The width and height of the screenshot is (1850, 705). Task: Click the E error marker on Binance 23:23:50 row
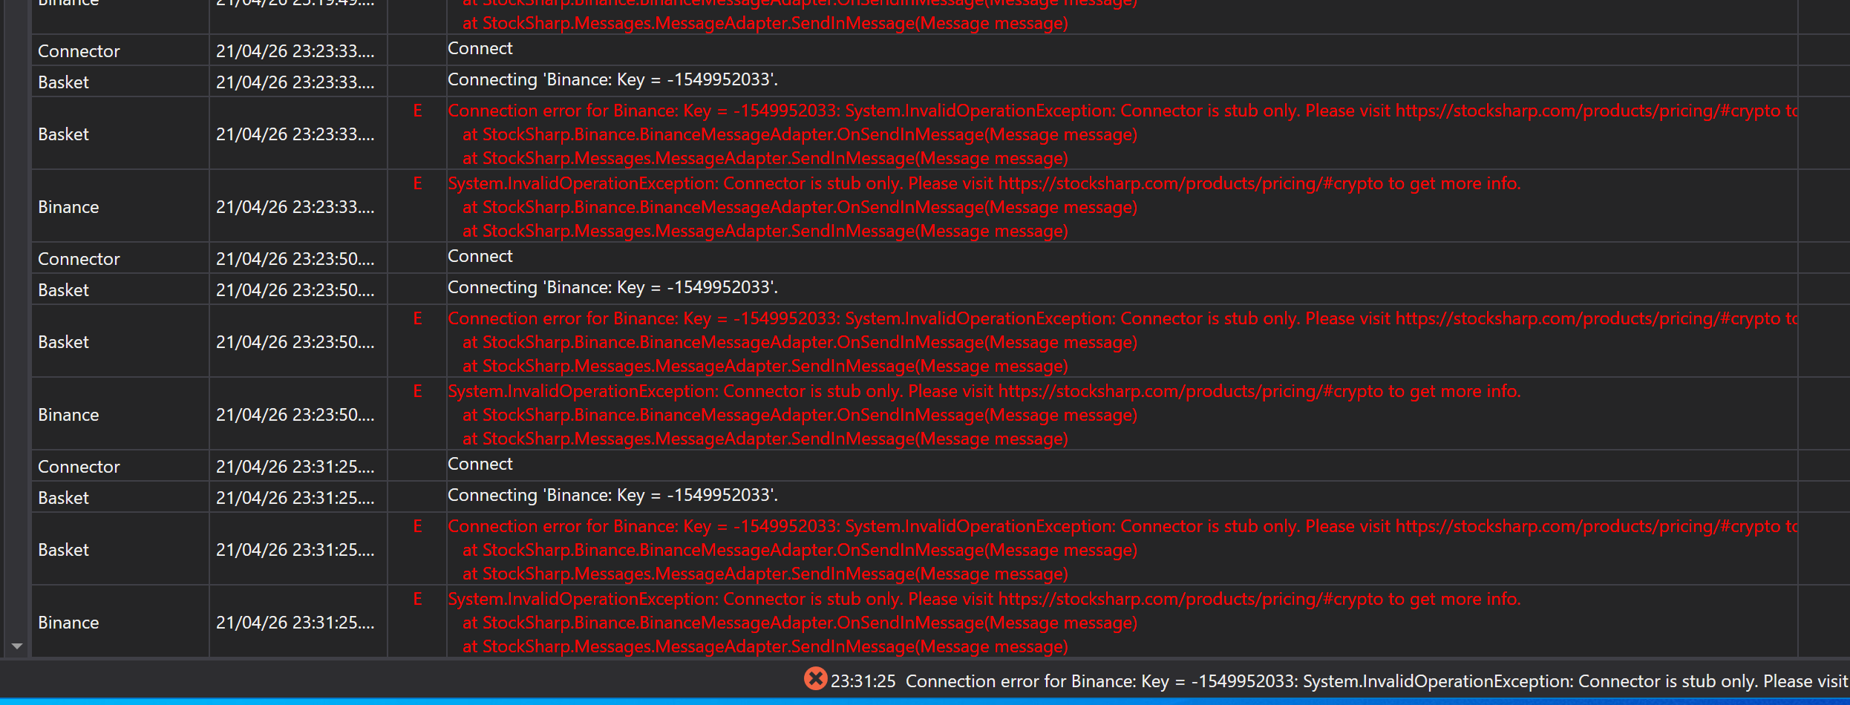tap(417, 392)
